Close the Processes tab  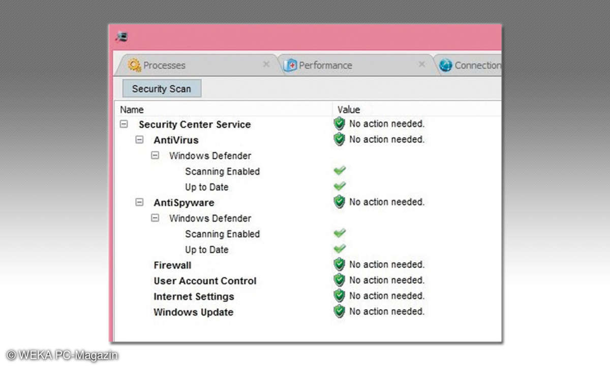click(x=266, y=65)
